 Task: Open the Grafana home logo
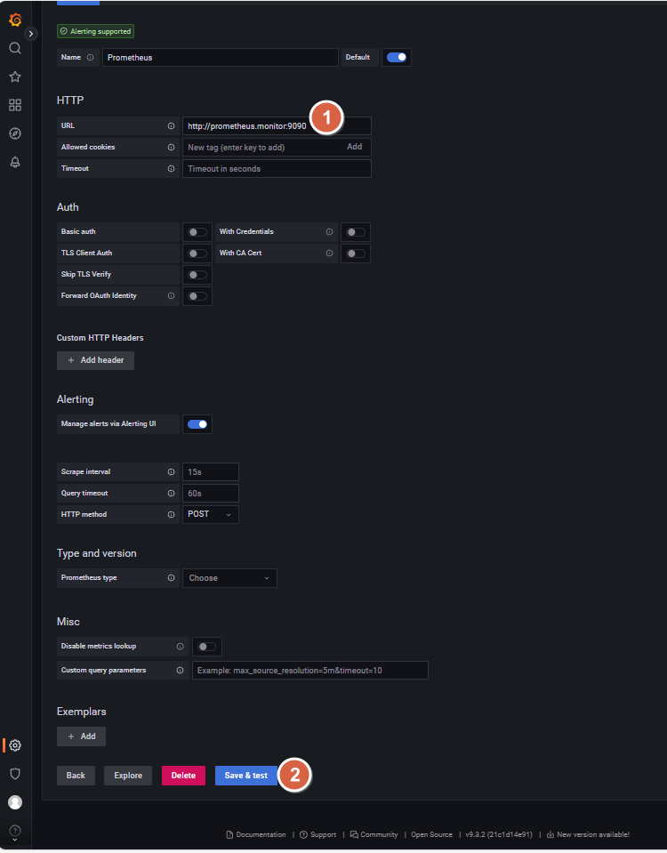pos(15,20)
